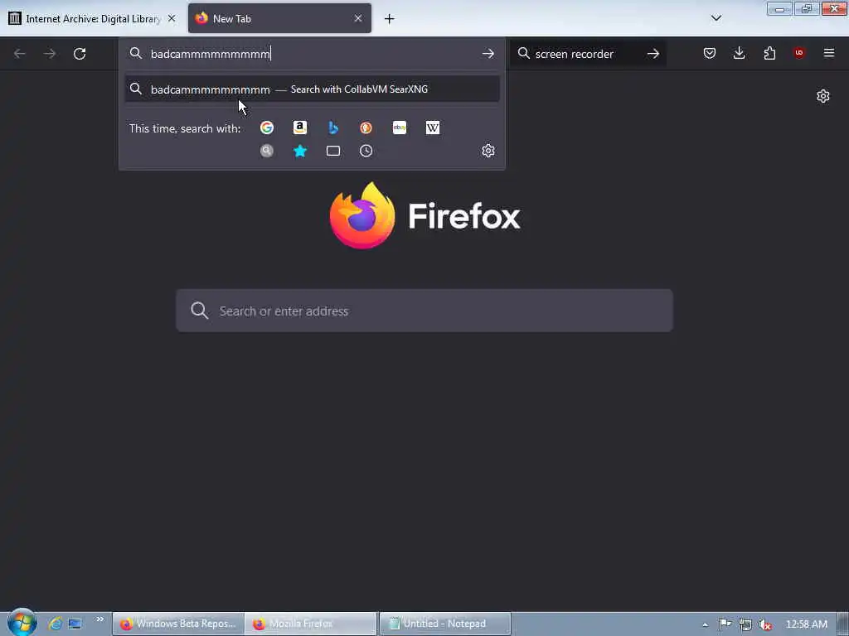
Task: Search with Amazon one-off engine icon
Action: 300,128
